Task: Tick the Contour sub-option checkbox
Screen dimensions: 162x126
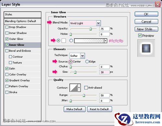Action: [x=10, y=57]
